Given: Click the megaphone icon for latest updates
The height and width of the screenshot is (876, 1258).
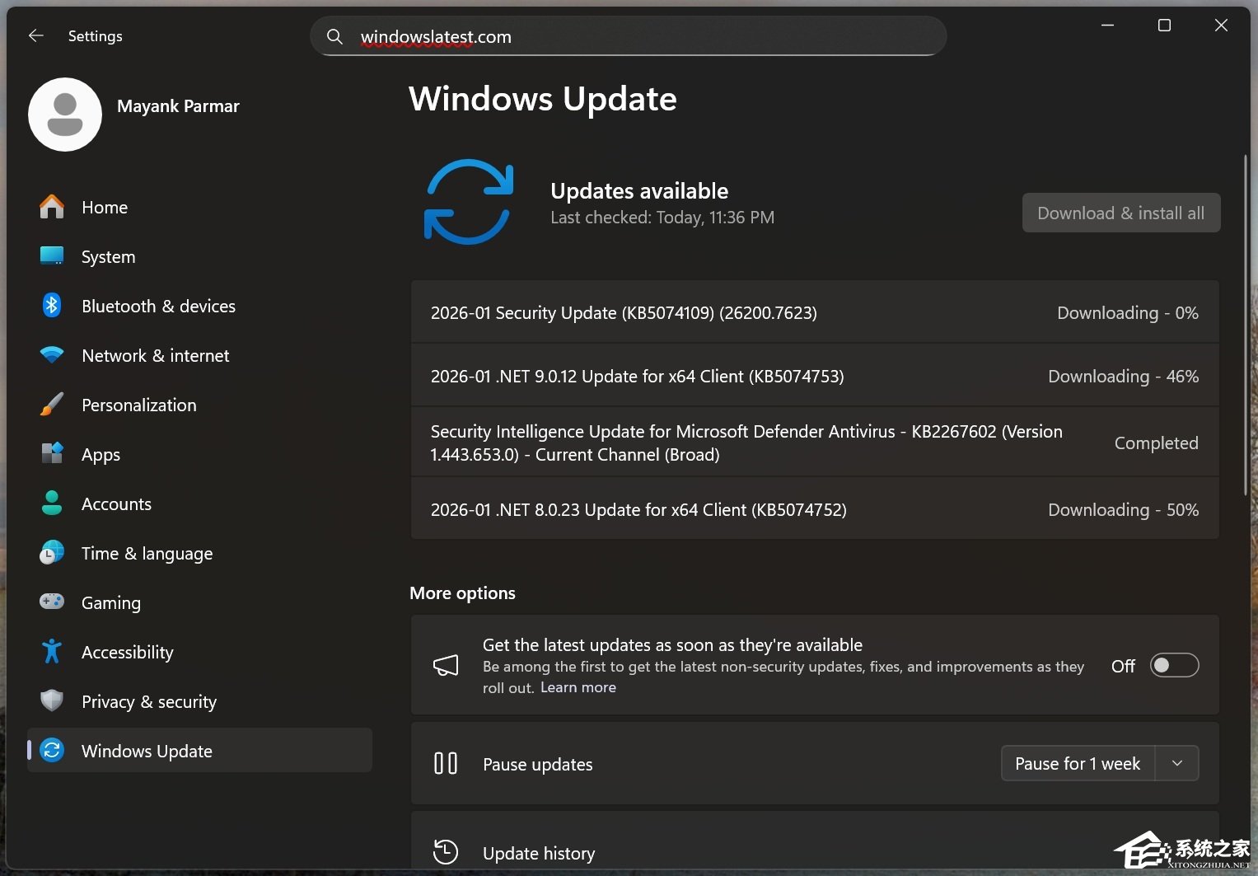Looking at the screenshot, I should [446, 665].
